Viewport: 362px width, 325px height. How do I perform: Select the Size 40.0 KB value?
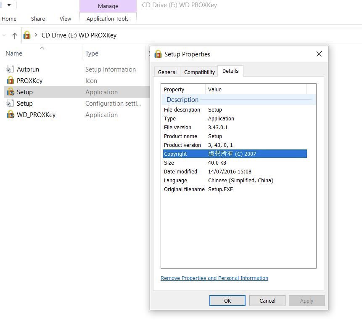pyautogui.click(x=217, y=163)
